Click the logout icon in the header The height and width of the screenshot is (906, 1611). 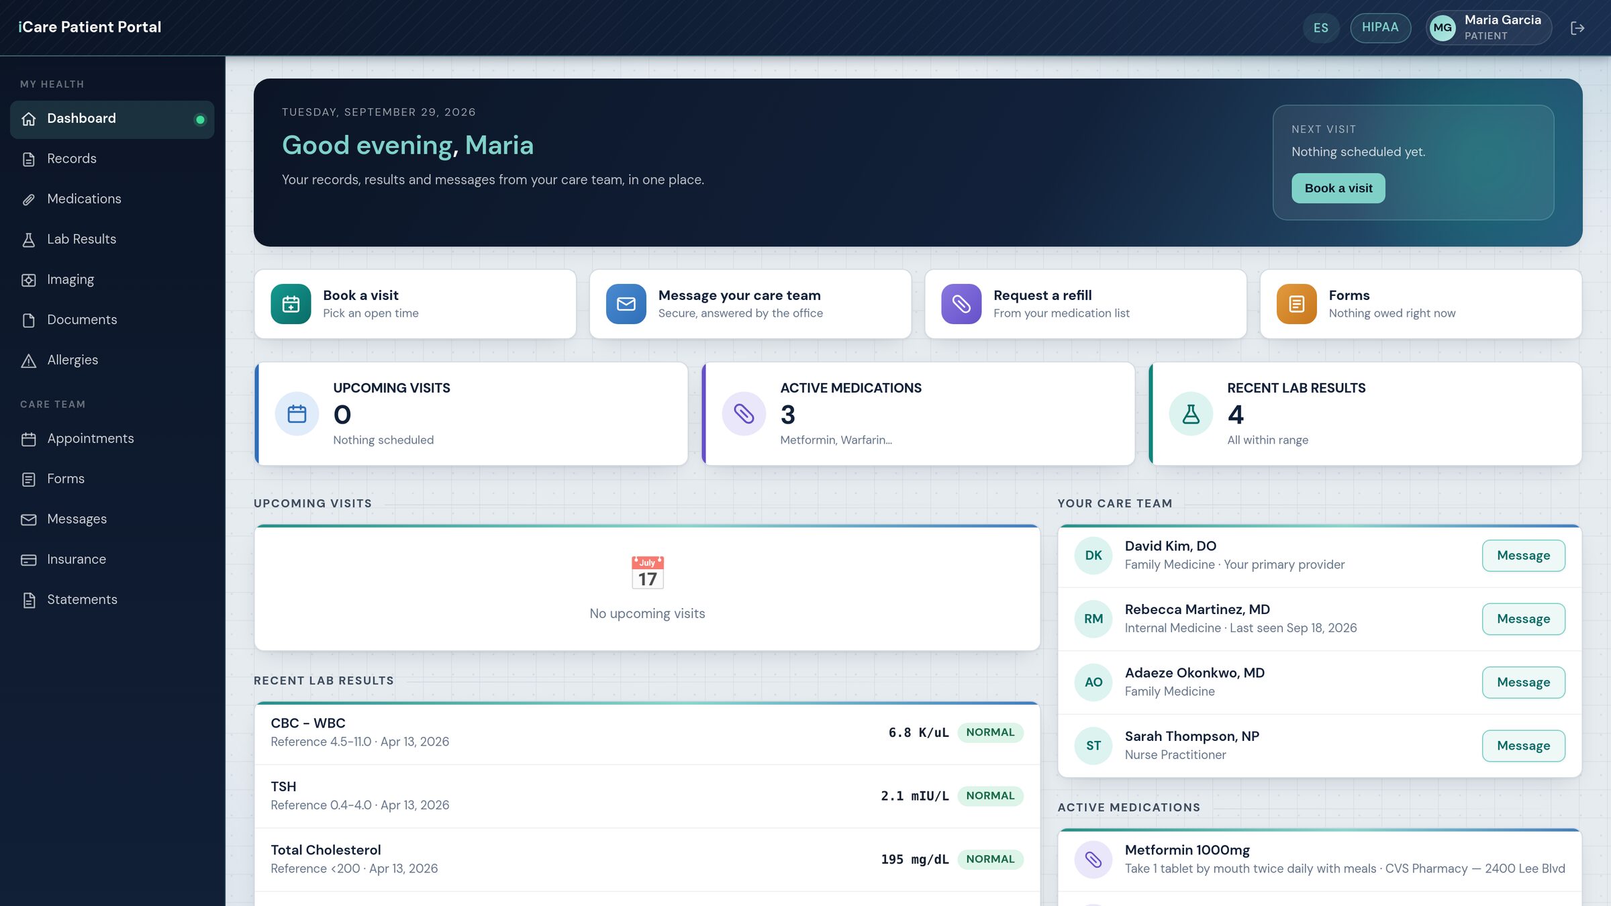point(1577,28)
